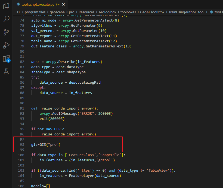
Task: Click 'data_source = in_features' on line 88
Action: coord(66,93)
